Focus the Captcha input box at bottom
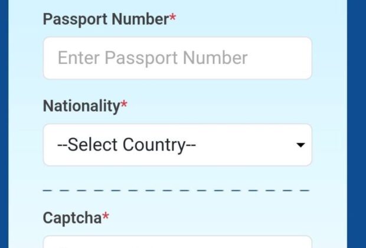 click(x=177, y=243)
